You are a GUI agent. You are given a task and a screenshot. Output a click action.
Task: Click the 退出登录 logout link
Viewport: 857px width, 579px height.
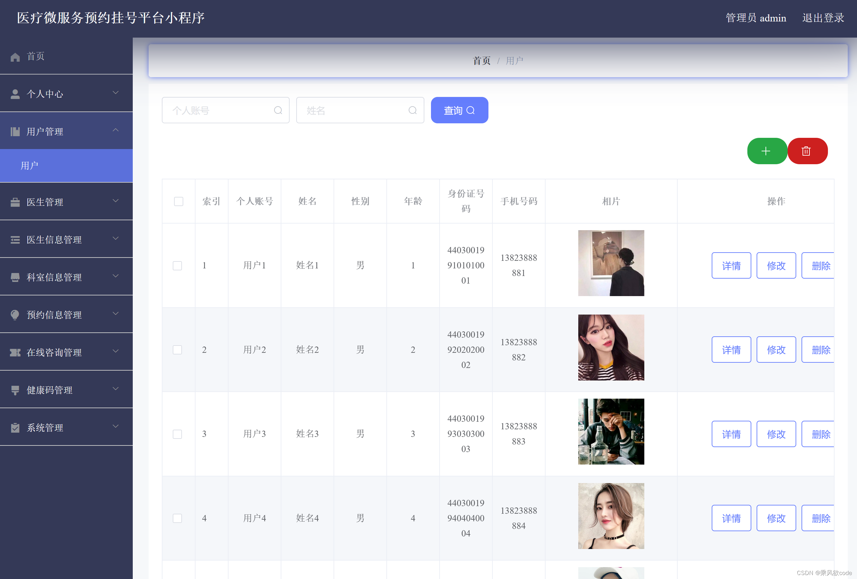point(823,17)
